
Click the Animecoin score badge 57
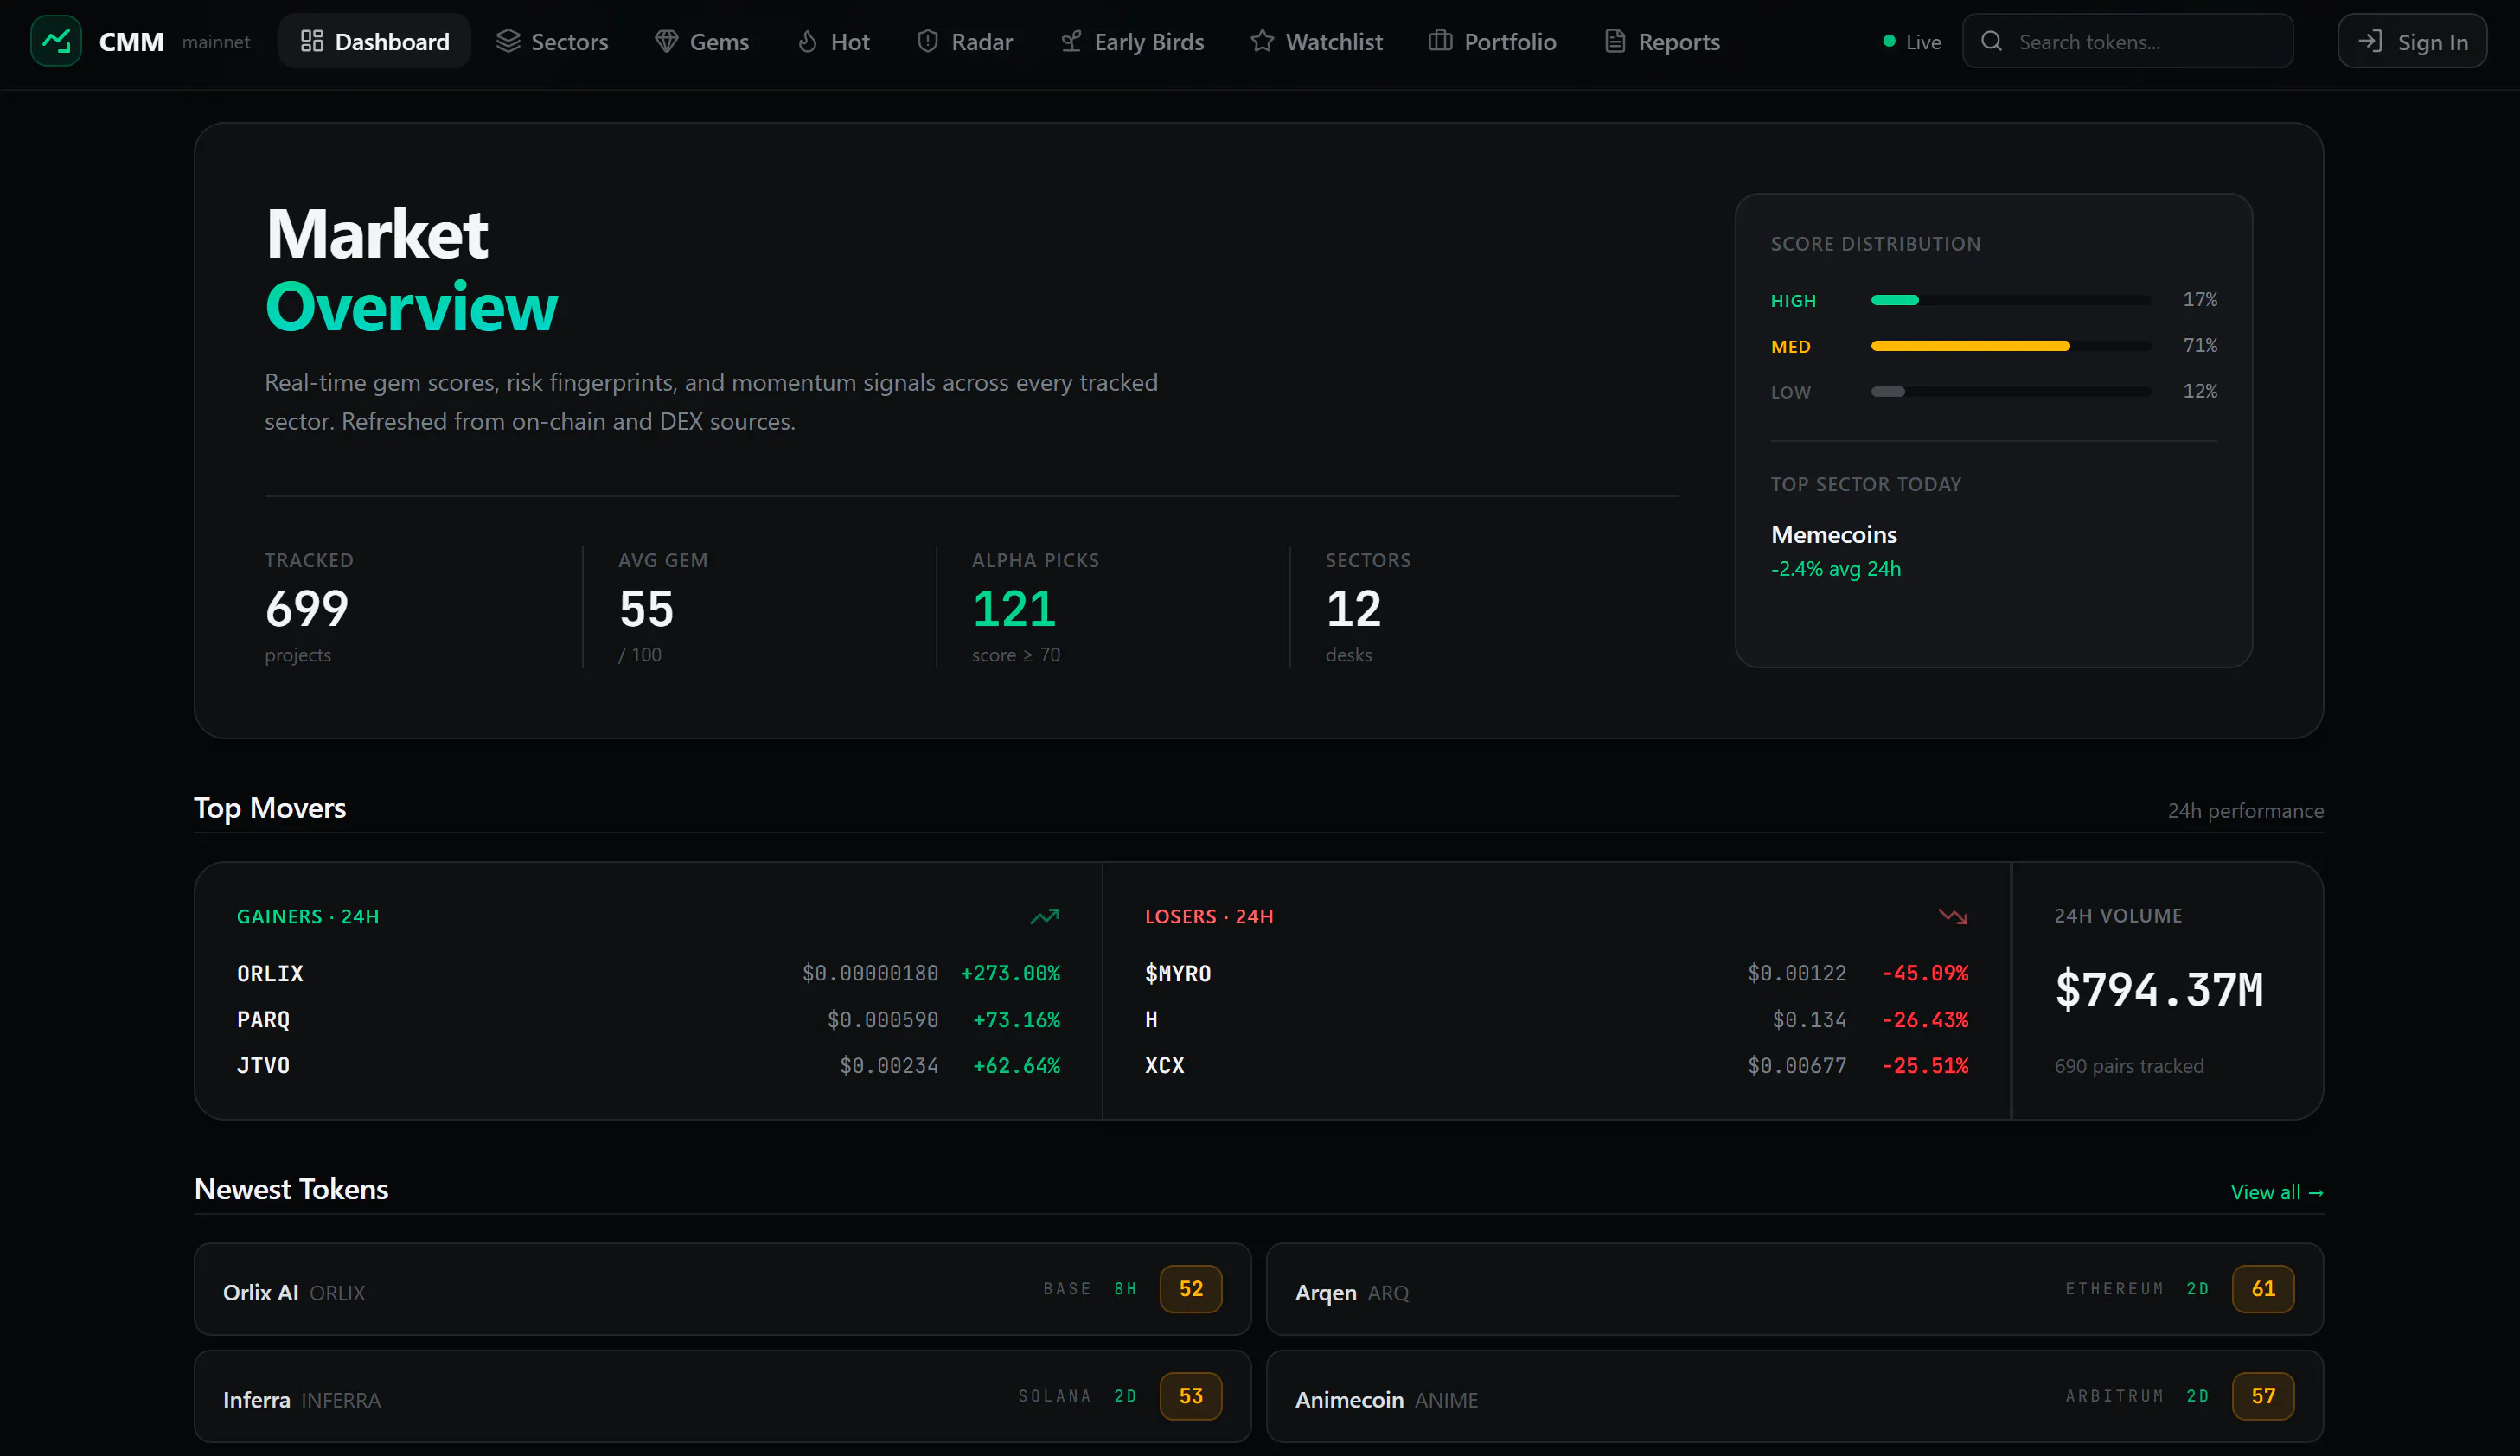[2263, 1396]
